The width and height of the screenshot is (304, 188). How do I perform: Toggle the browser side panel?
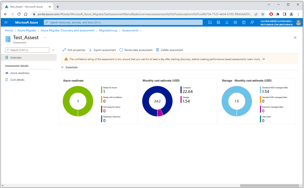[285, 14]
